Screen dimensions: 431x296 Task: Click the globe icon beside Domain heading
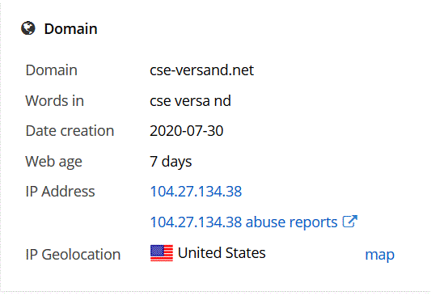point(28,28)
